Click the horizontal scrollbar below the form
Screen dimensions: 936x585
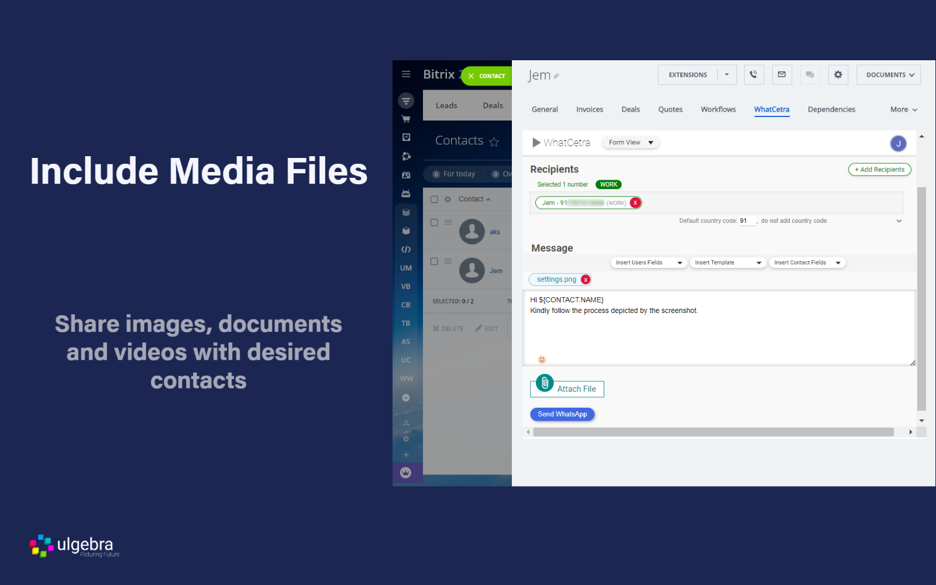(x=714, y=432)
